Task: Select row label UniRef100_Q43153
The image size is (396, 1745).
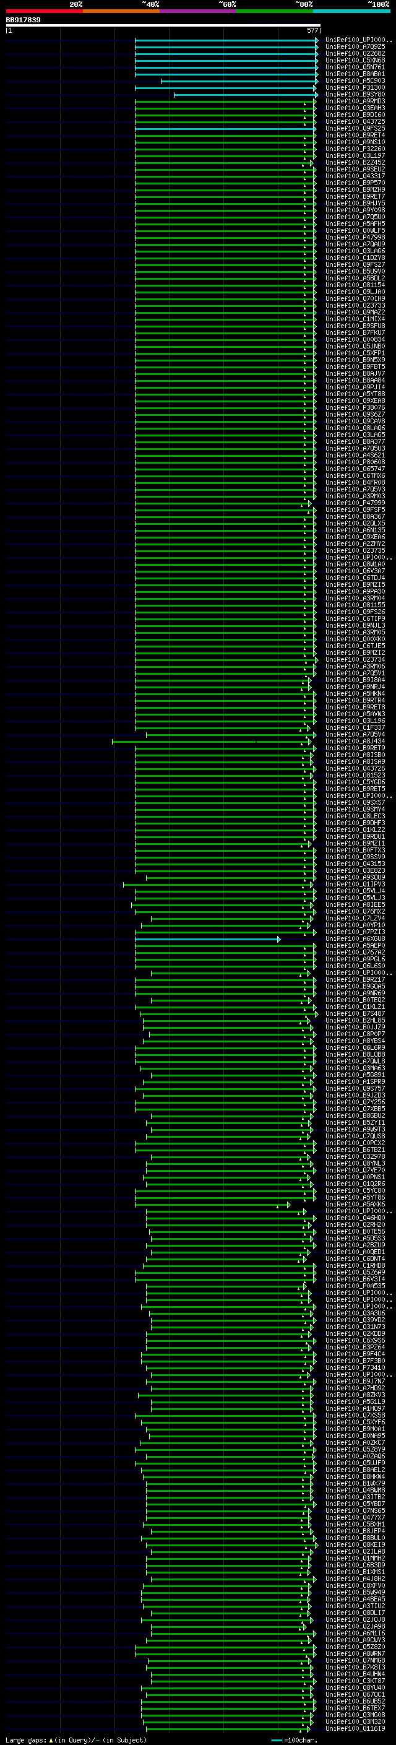Action: [x=355, y=864]
